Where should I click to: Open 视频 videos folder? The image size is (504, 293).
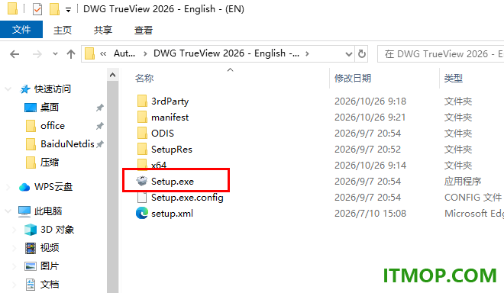(x=49, y=248)
